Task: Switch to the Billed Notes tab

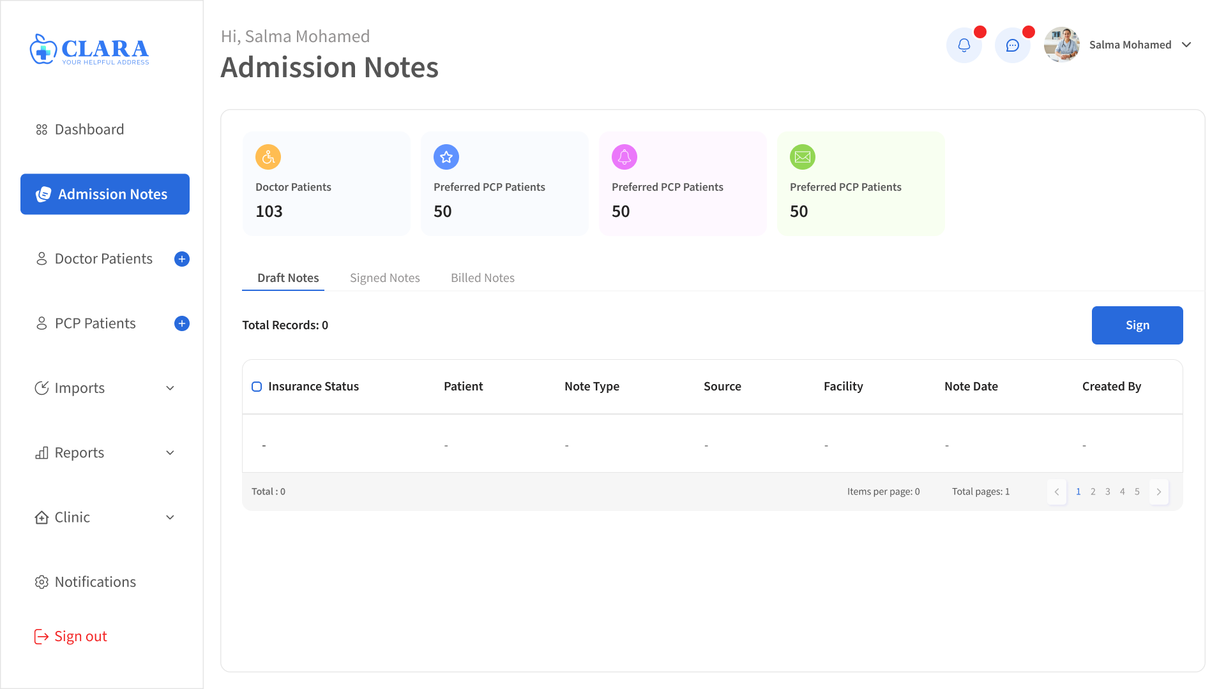Action: coord(483,278)
